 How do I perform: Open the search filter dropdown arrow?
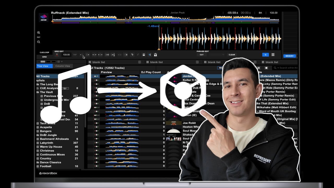(x=278, y=68)
